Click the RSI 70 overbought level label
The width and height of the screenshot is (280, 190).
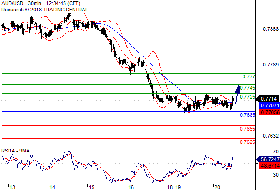276,152
